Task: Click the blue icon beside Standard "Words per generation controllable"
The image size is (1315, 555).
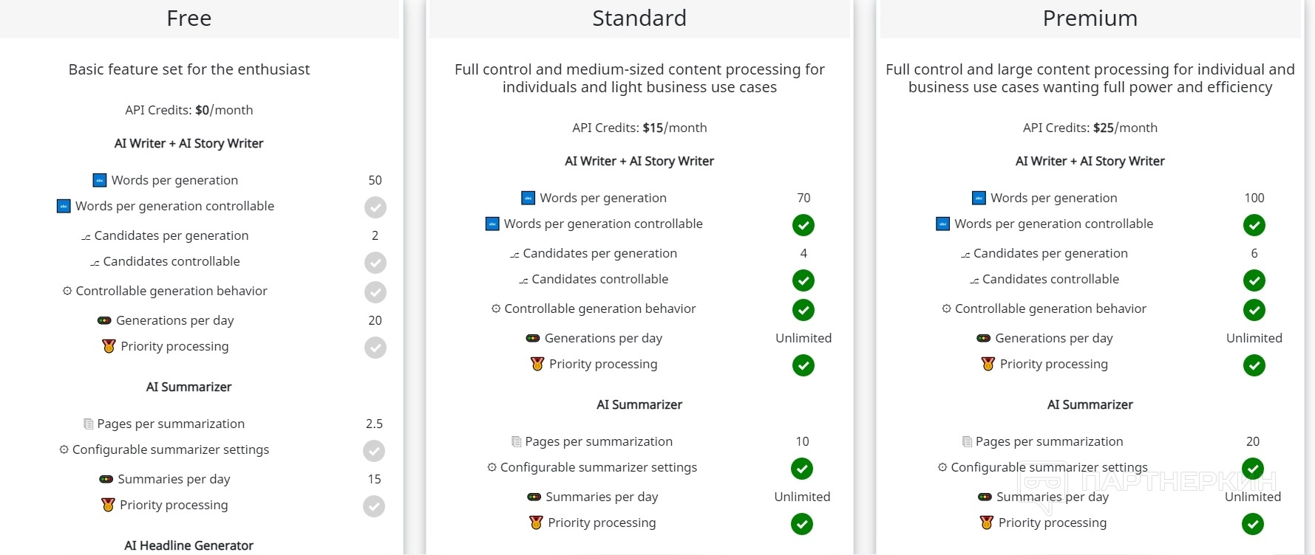Action: pyautogui.click(x=492, y=224)
